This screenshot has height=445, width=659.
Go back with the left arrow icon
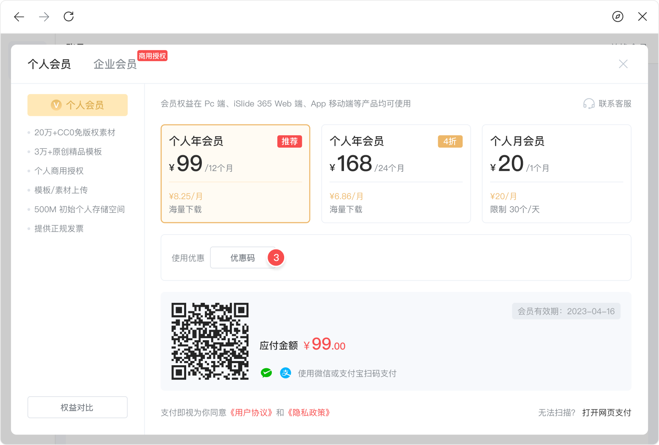[19, 17]
